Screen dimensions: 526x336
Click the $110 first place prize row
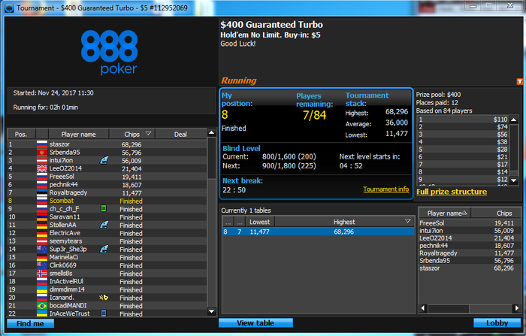coord(463,120)
